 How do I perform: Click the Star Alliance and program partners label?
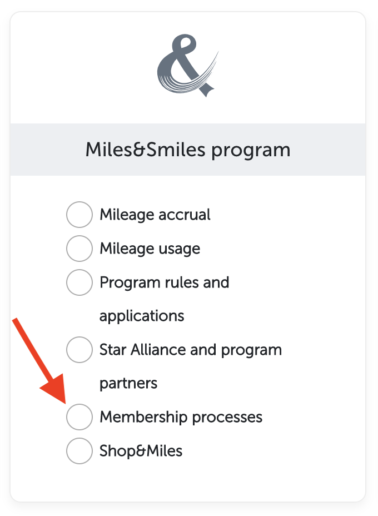click(190, 350)
